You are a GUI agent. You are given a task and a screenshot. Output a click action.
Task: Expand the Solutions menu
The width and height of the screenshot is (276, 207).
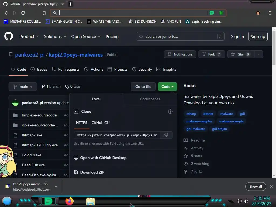point(55,36)
